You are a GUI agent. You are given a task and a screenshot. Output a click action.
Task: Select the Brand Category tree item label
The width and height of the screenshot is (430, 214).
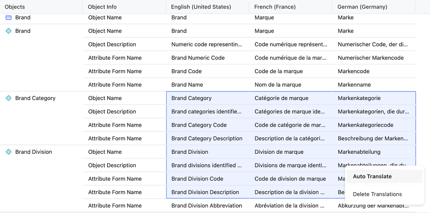(35, 98)
